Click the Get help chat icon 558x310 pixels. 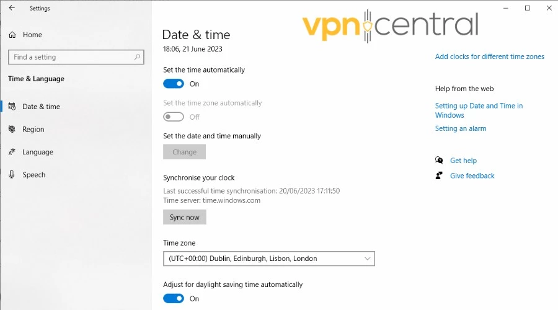click(440, 161)
